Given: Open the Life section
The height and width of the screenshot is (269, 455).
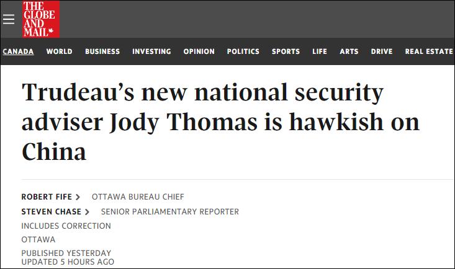Looking at the screenshot, I should (320, 51).
